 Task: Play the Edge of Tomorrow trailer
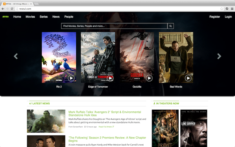point(110,78)
